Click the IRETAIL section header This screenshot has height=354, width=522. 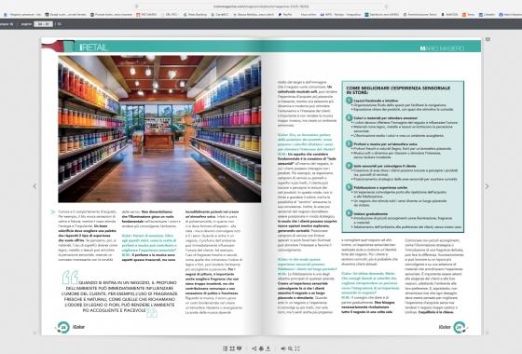tap(93, 48)
